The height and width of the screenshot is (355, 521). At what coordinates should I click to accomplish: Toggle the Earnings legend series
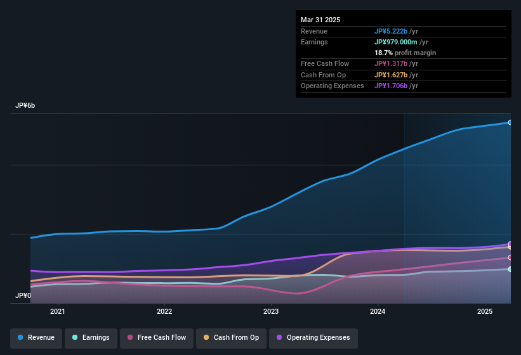click(x=91, y=338)
